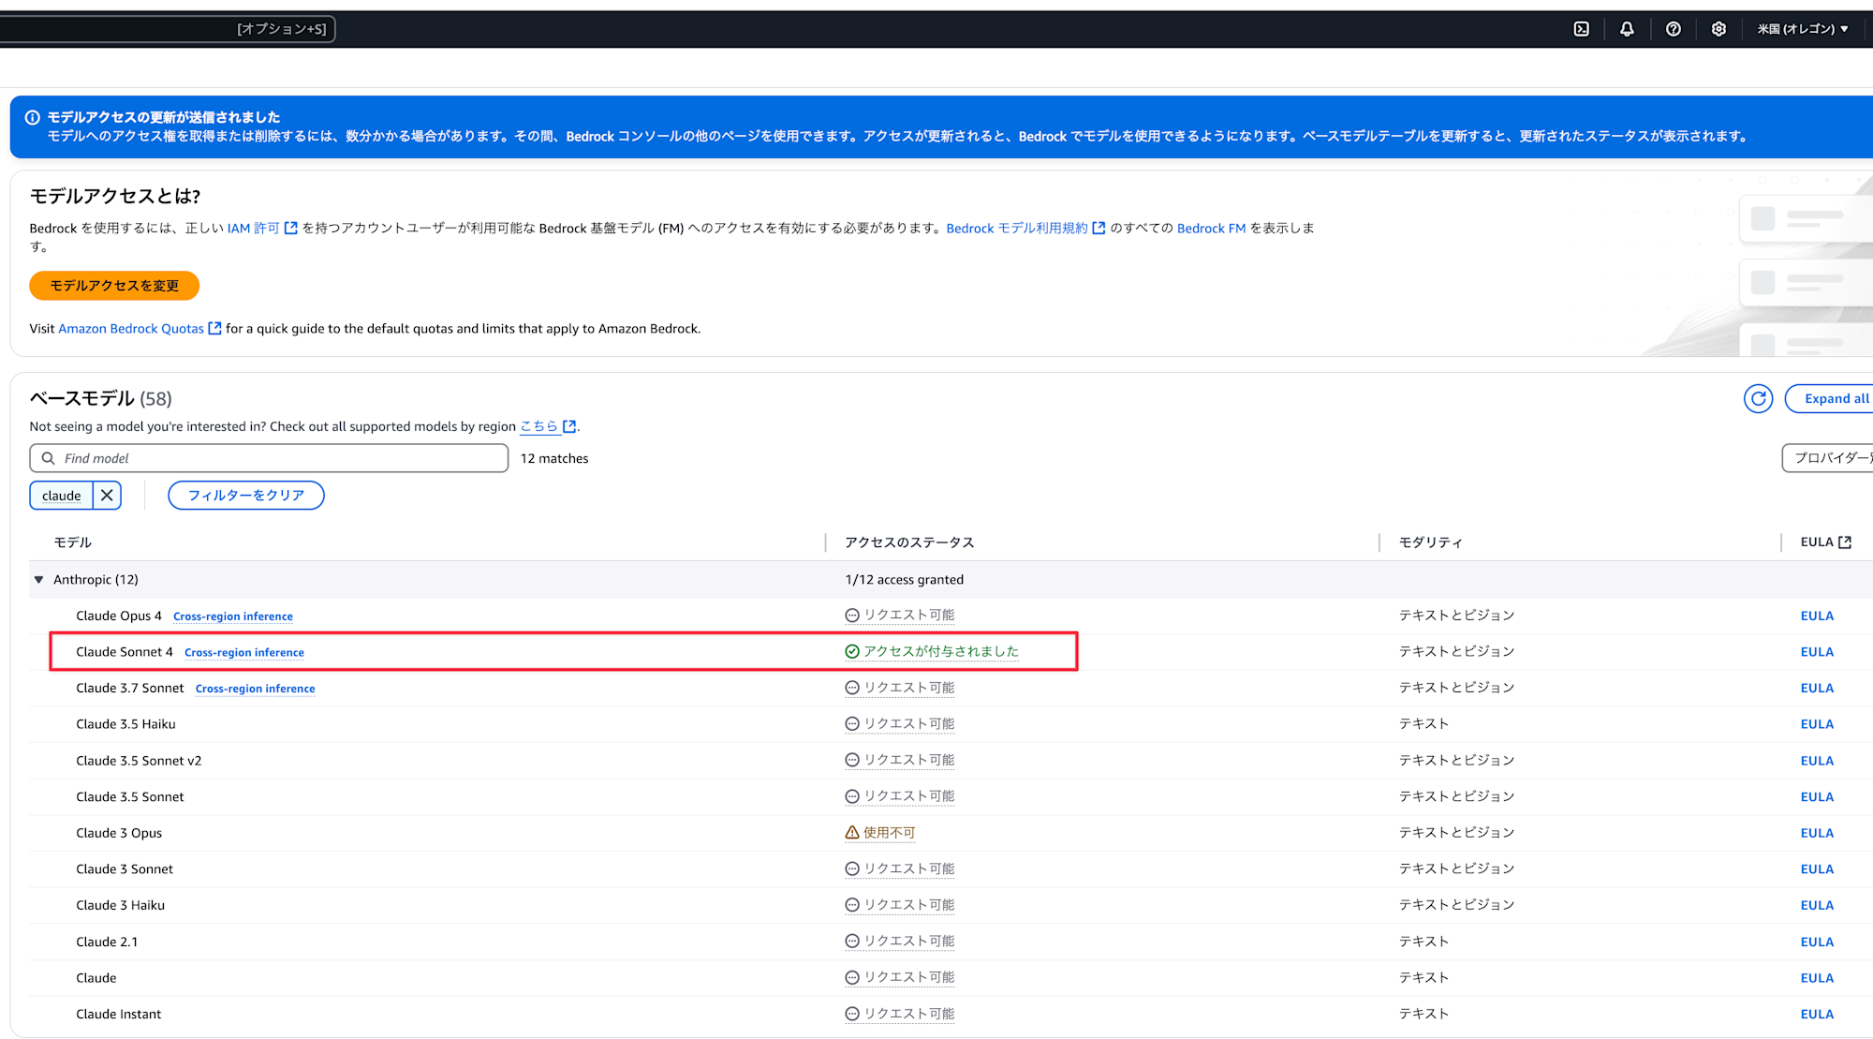Open the Bedrock モデル利用規約 link
This screenshot has height=1039, width=1873.
tap(1025, 228)
